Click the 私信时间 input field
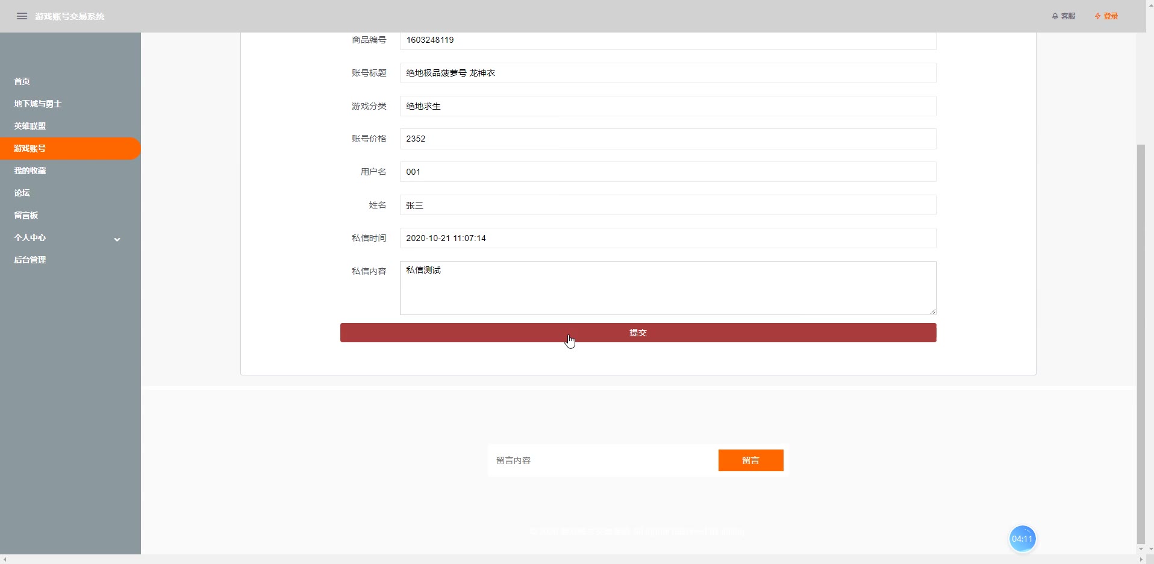The height and width of the screenshot is (564, 1154). (x=668, y=238)
